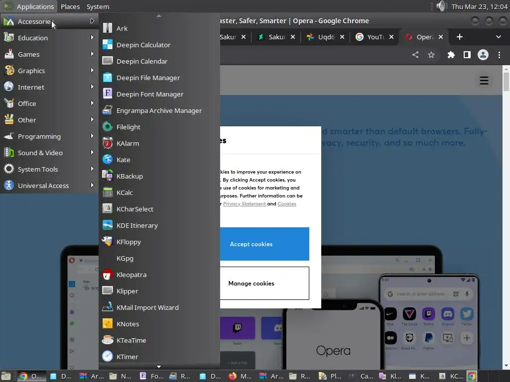The height and width of the screenshot is (382, 510).
Task: Open Chrome extensions puzzle icon
Action: [451, 55]
